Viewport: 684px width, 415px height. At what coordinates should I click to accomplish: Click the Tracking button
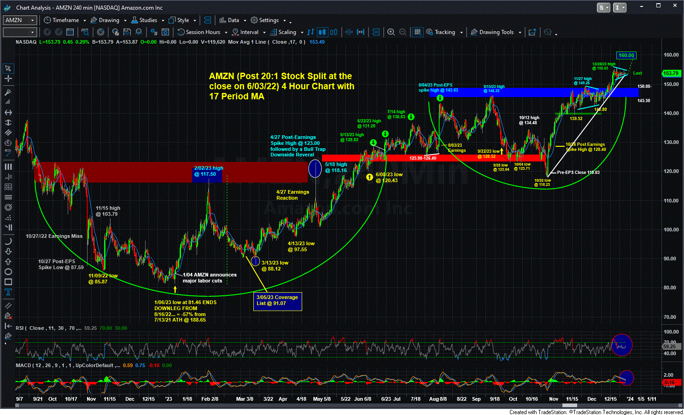coord(441,32)
